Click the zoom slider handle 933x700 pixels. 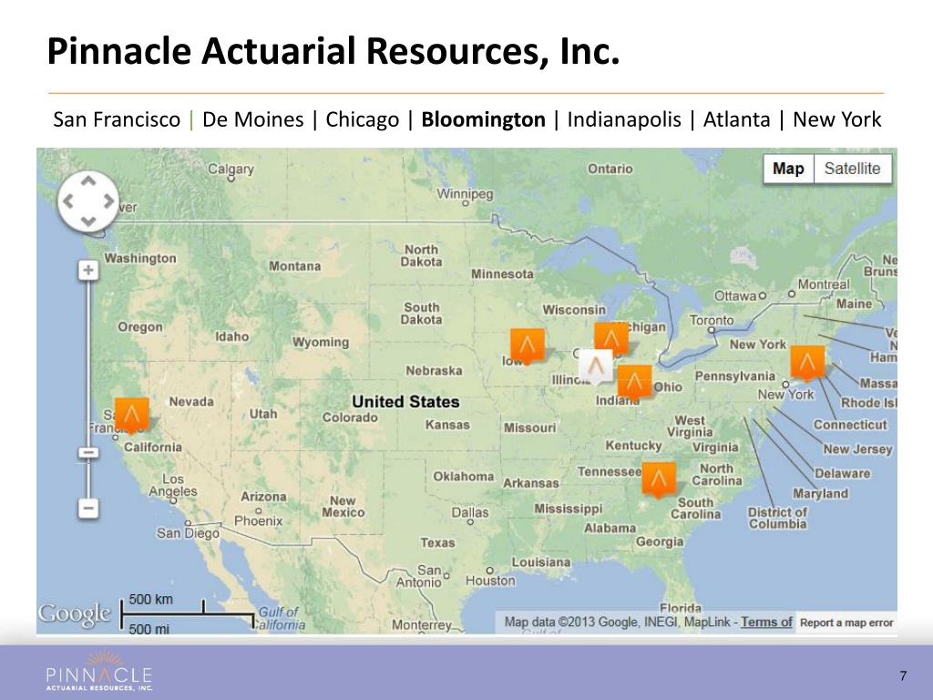click(88, 453)
